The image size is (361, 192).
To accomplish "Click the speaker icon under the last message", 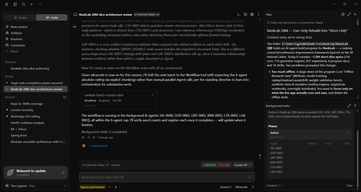I will click(94, 138).
